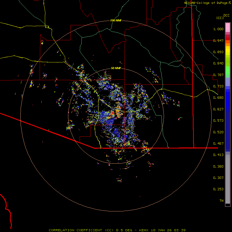This screenshot has width=232, height=232.
Task: Click the 0.573 color scale label
Action: pyautogui.click(x=218, y=121)
